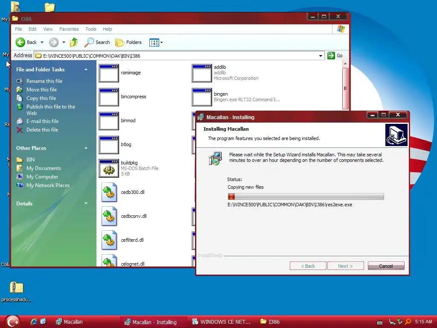
Task: Click the Start button on the taskbar
Action: 12,322
